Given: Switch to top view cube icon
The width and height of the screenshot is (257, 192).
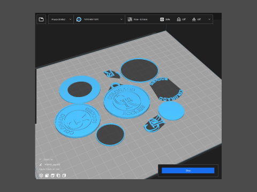Looking at the screenshot, I should point(52,175).
